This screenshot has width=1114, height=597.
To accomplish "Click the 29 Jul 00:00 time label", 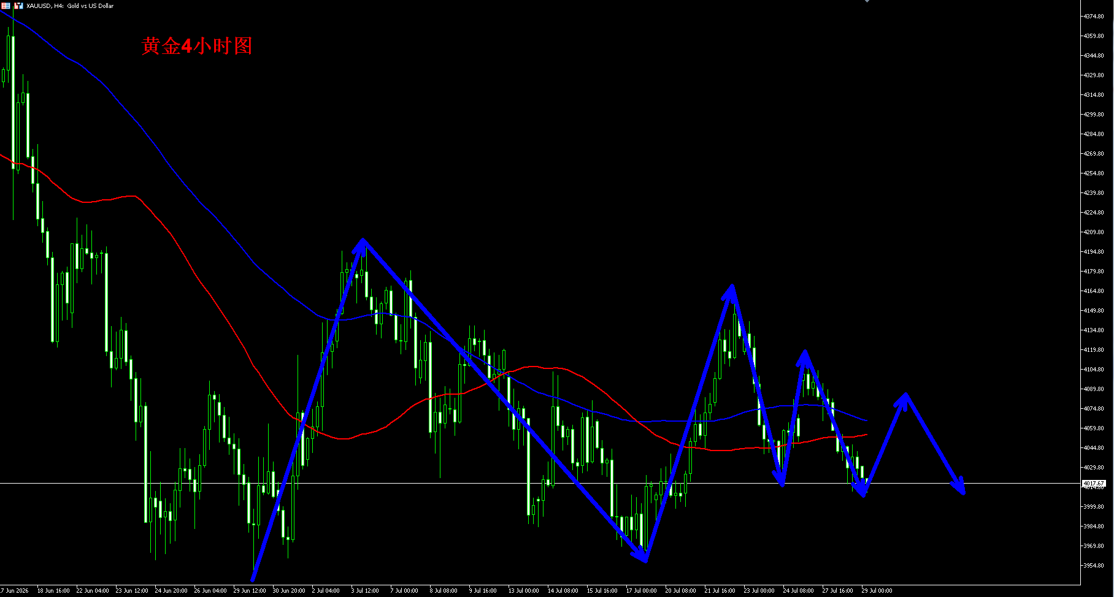I will pyautogui.click(x=877, y=591).
